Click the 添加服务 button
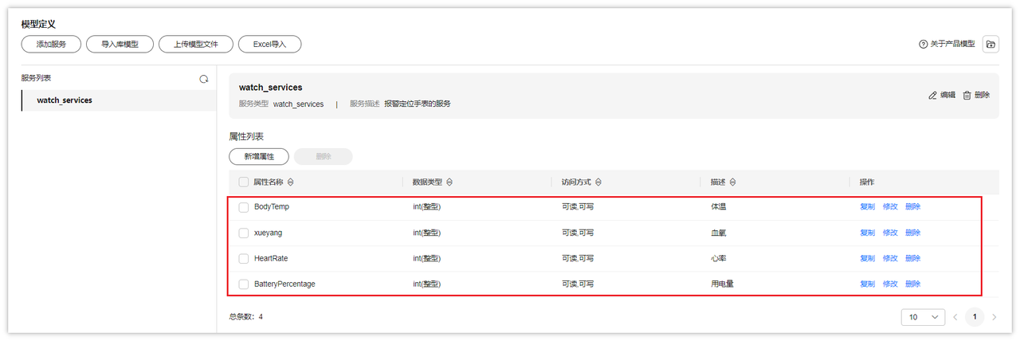The image size is (1020, 341). (51, 45)
